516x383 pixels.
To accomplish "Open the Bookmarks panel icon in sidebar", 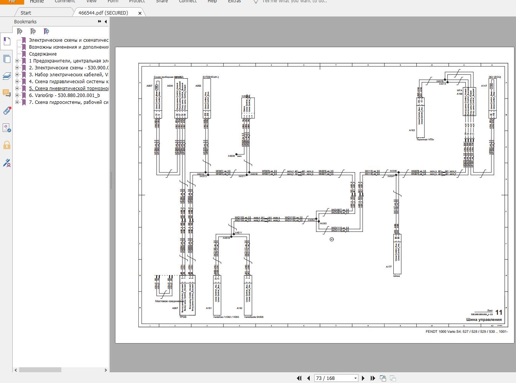I will (x=6, y=40).
